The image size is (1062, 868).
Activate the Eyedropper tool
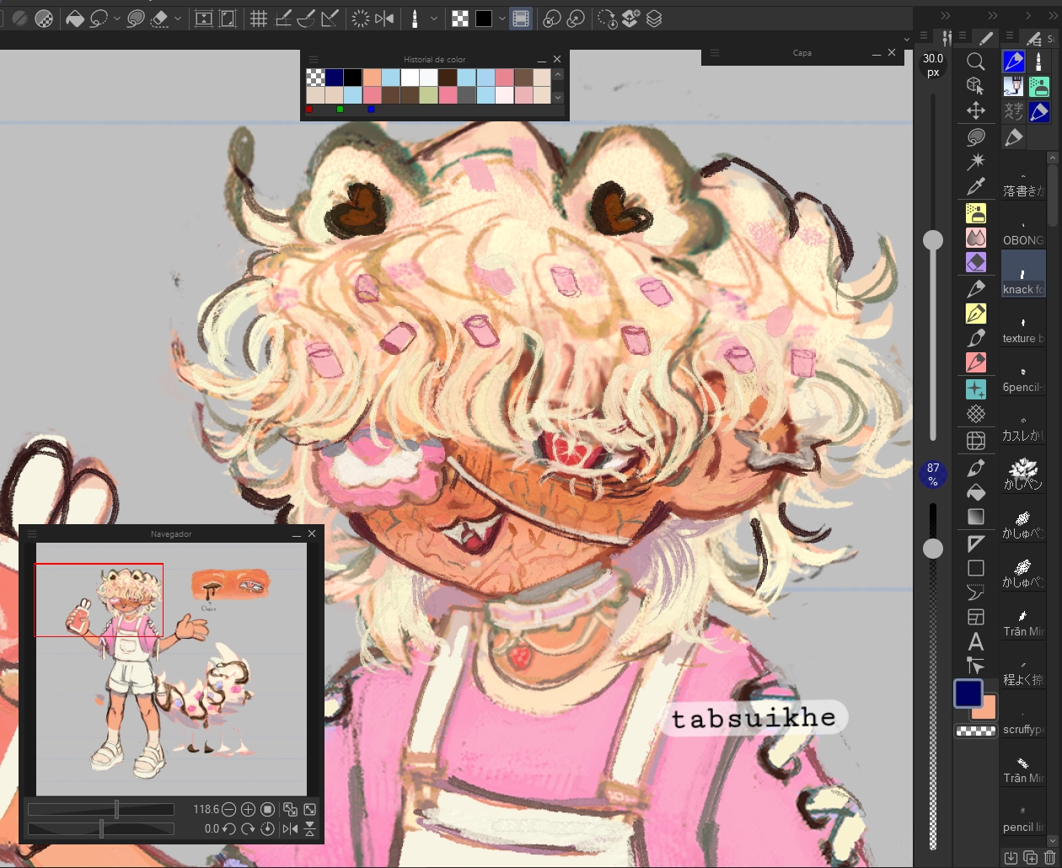(975, 186)
